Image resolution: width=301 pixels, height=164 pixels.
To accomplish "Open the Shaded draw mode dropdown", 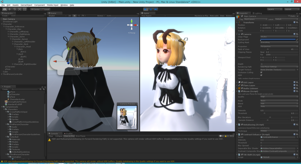I will click(57, 16).
